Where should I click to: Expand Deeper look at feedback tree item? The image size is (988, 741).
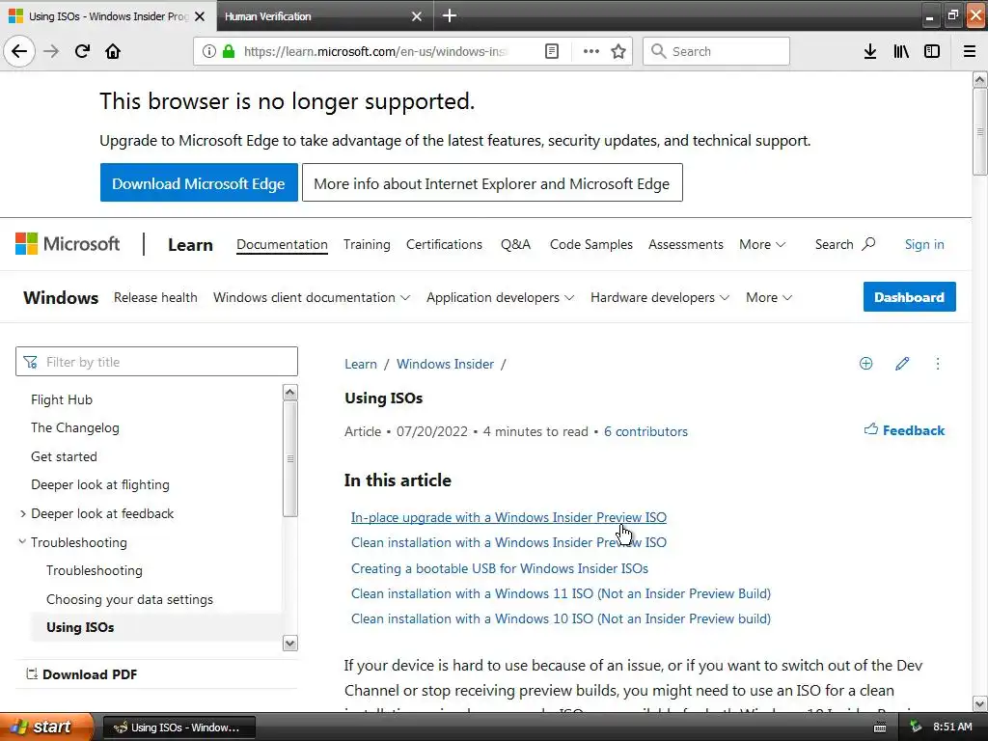[23, 513]
